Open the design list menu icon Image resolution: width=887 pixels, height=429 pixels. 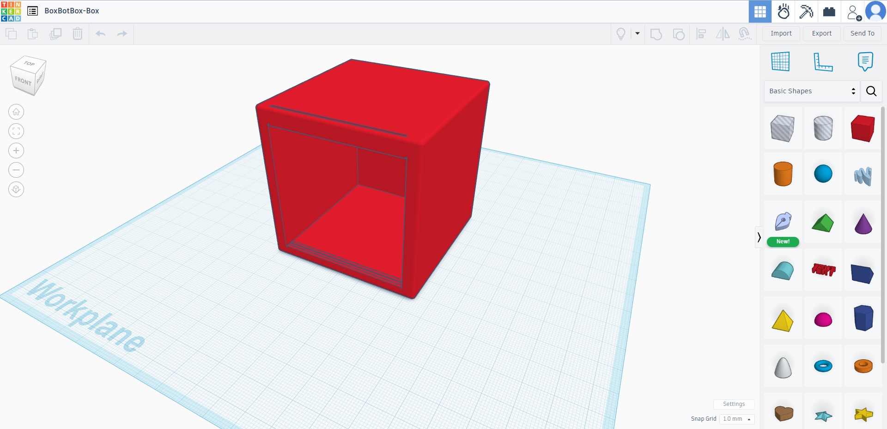pyautogui.click(x=32, y=11)
